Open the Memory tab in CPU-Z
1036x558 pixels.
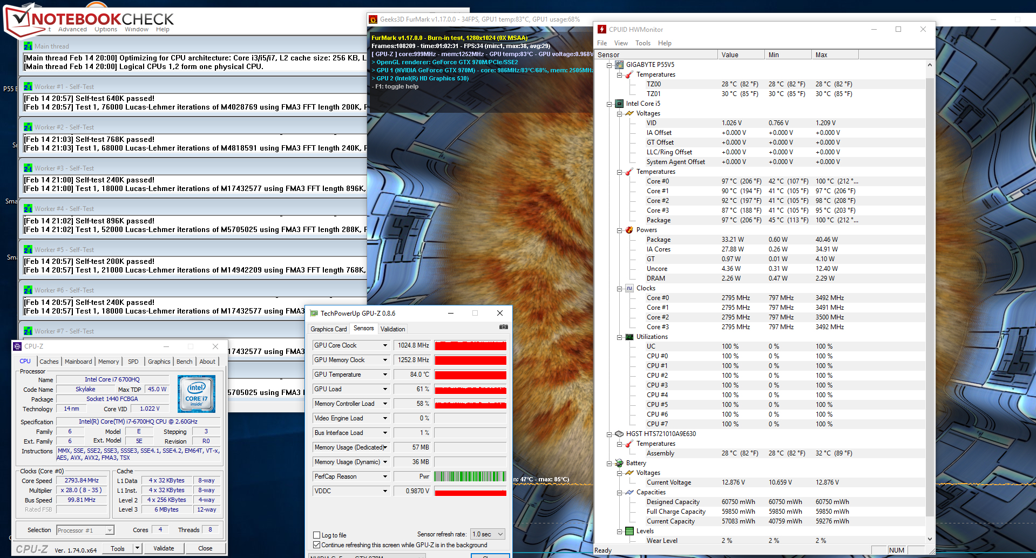[x=109, y=362]
